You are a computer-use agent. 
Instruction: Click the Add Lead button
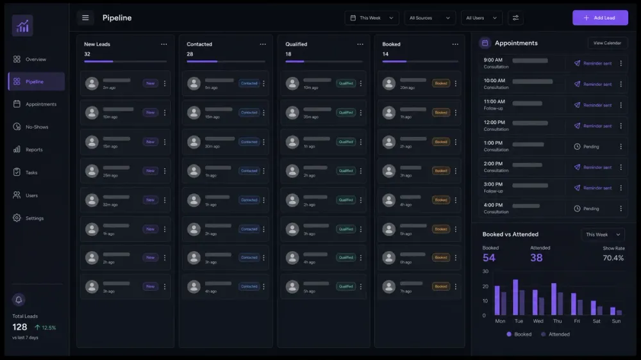pyautogui.click(x=600, y=17)
